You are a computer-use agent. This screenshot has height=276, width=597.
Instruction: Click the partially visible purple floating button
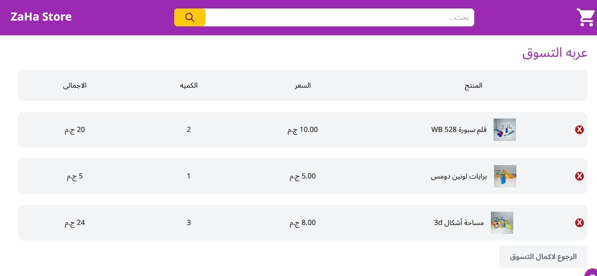pyautogui.click(x=592, y=272)
